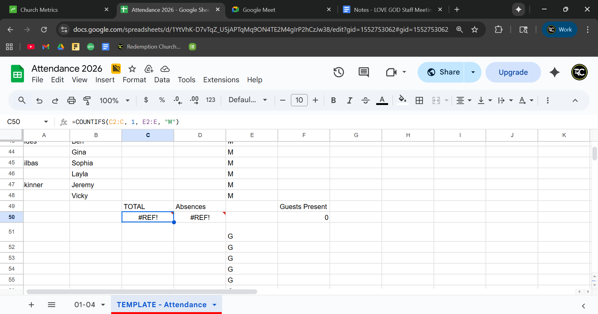This screenshot has height=314, width=598.
Task: Click the Upgrade button
Action: pyautogui.click(x=513, y=72)
